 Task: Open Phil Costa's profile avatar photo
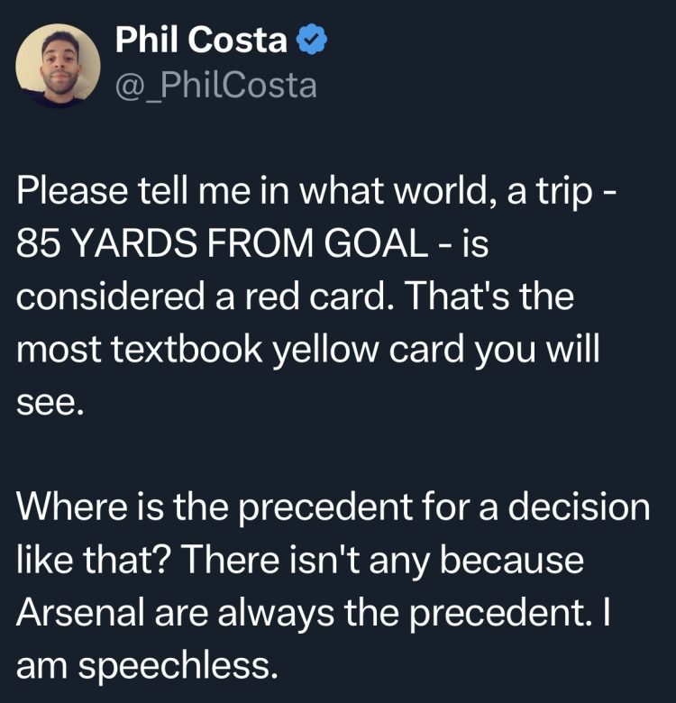click(59, 64)
